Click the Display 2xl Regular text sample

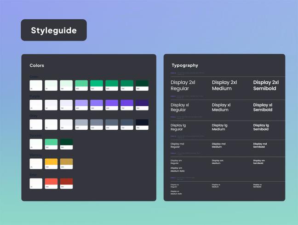pos(183,86)
